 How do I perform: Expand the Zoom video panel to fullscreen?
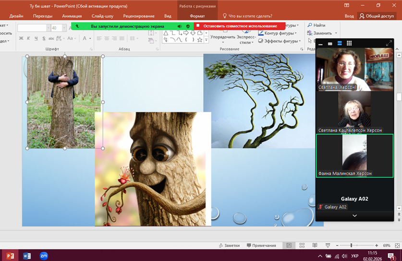pyautogui.click(x=389, y=43)
